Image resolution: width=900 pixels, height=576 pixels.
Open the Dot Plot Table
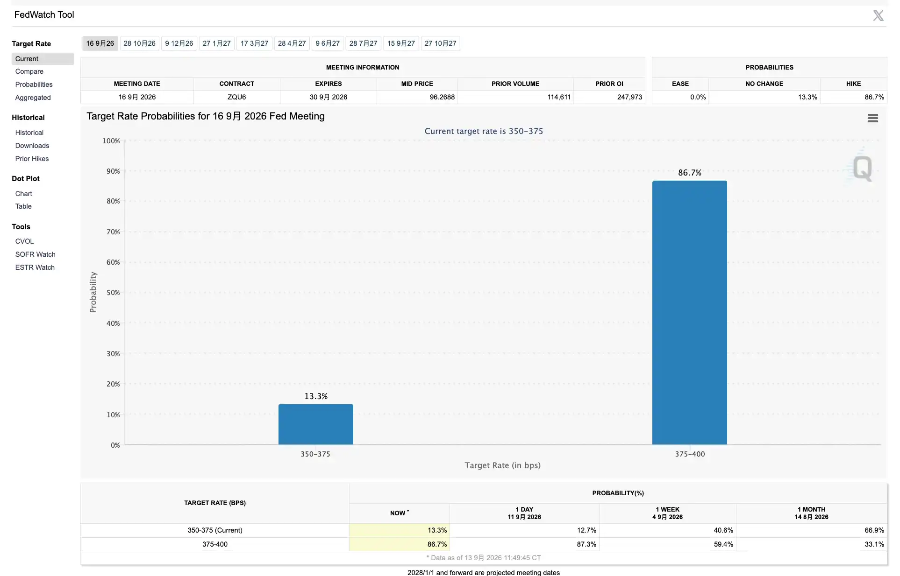click(23, 206)
